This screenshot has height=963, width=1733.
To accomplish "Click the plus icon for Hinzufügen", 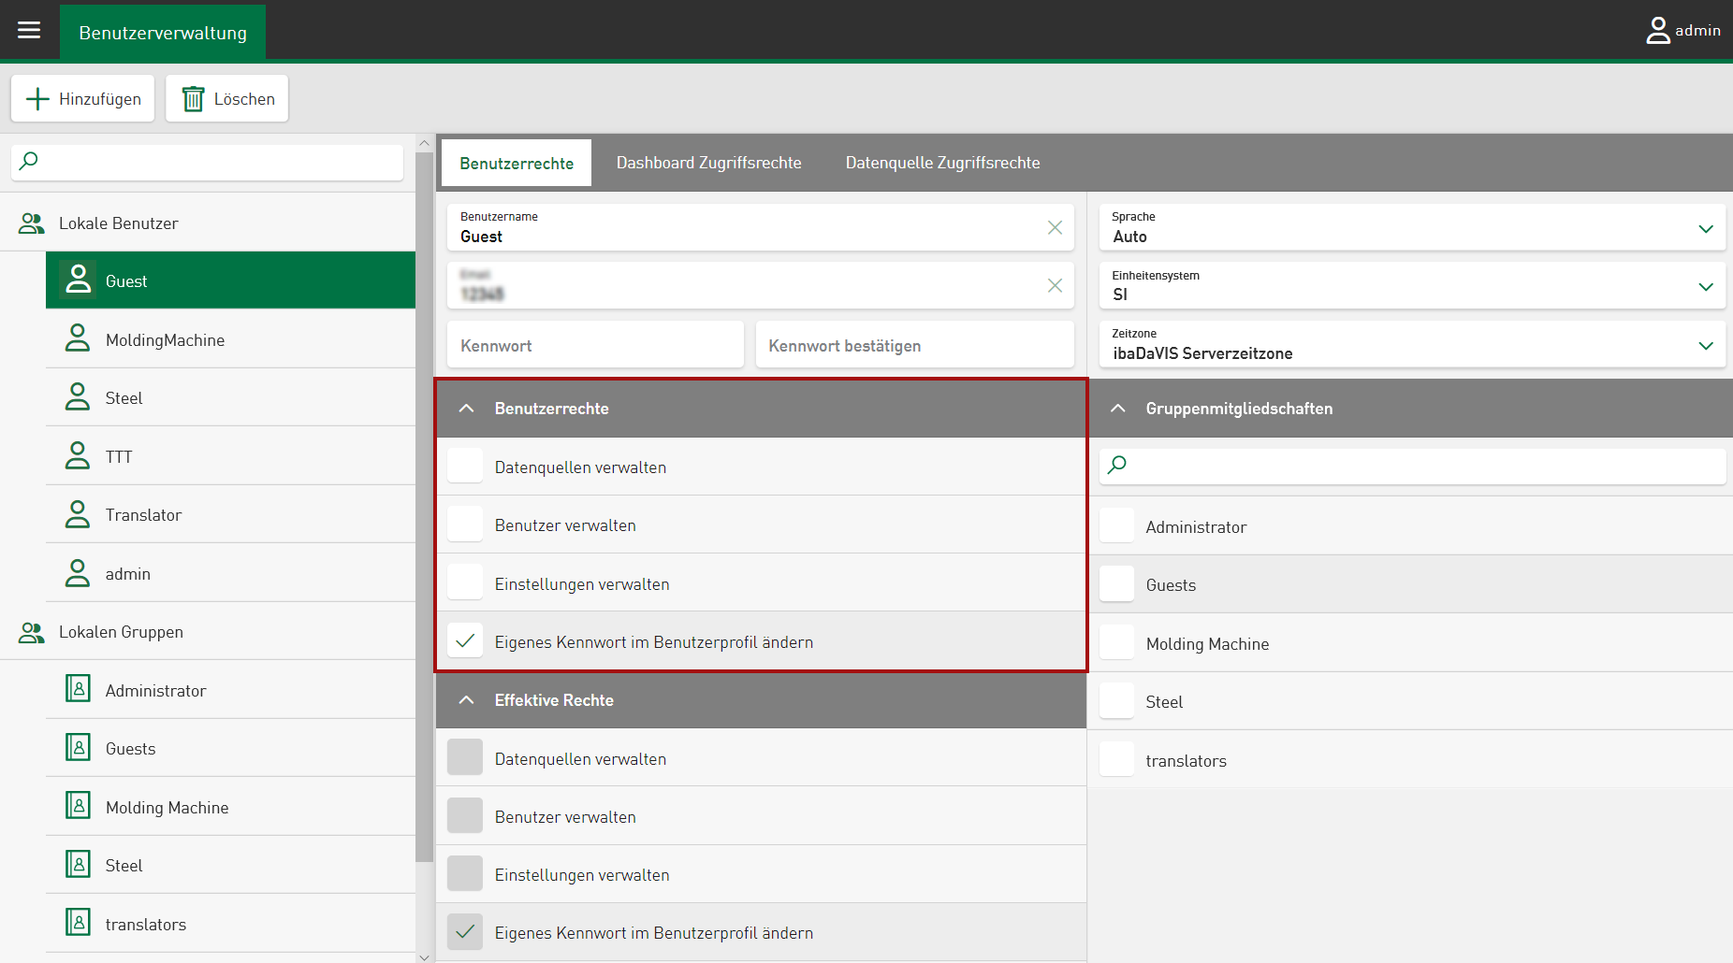I will point(37,99).
